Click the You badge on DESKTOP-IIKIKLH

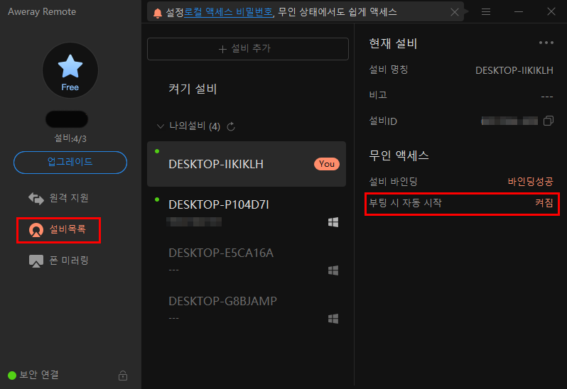tap(327, 164)
